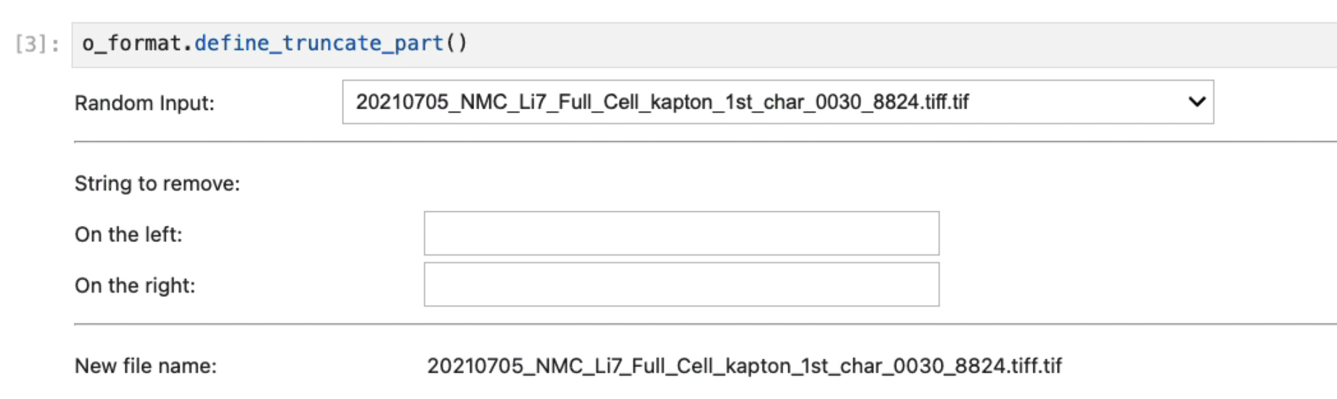Open the Random Input file dropdown
The height and width of the screenshot is (399, 1337).
point(777,102)
